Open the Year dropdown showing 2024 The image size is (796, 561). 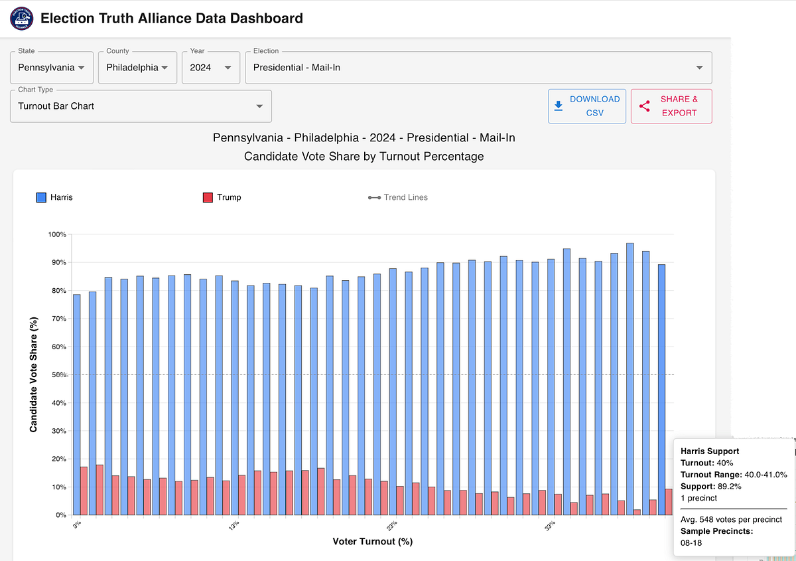point(210,68)
